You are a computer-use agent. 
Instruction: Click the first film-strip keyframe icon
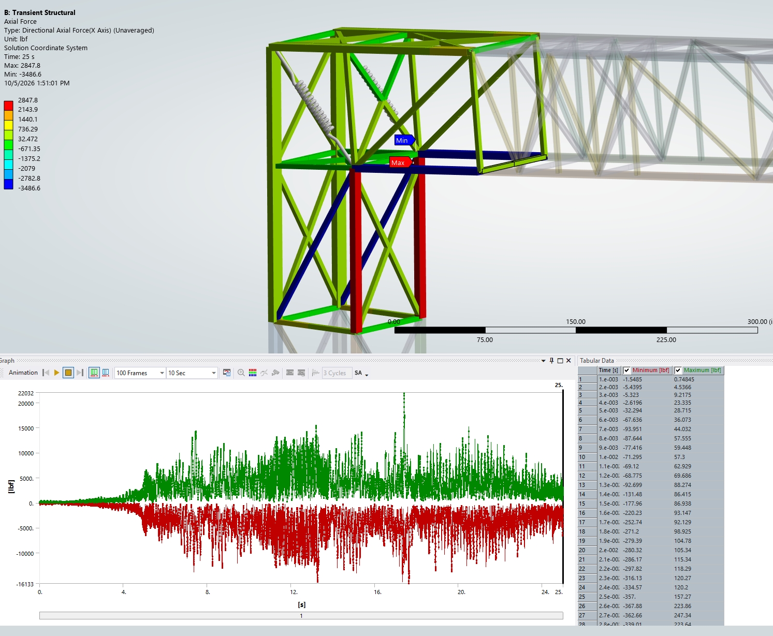pos(290,373)
